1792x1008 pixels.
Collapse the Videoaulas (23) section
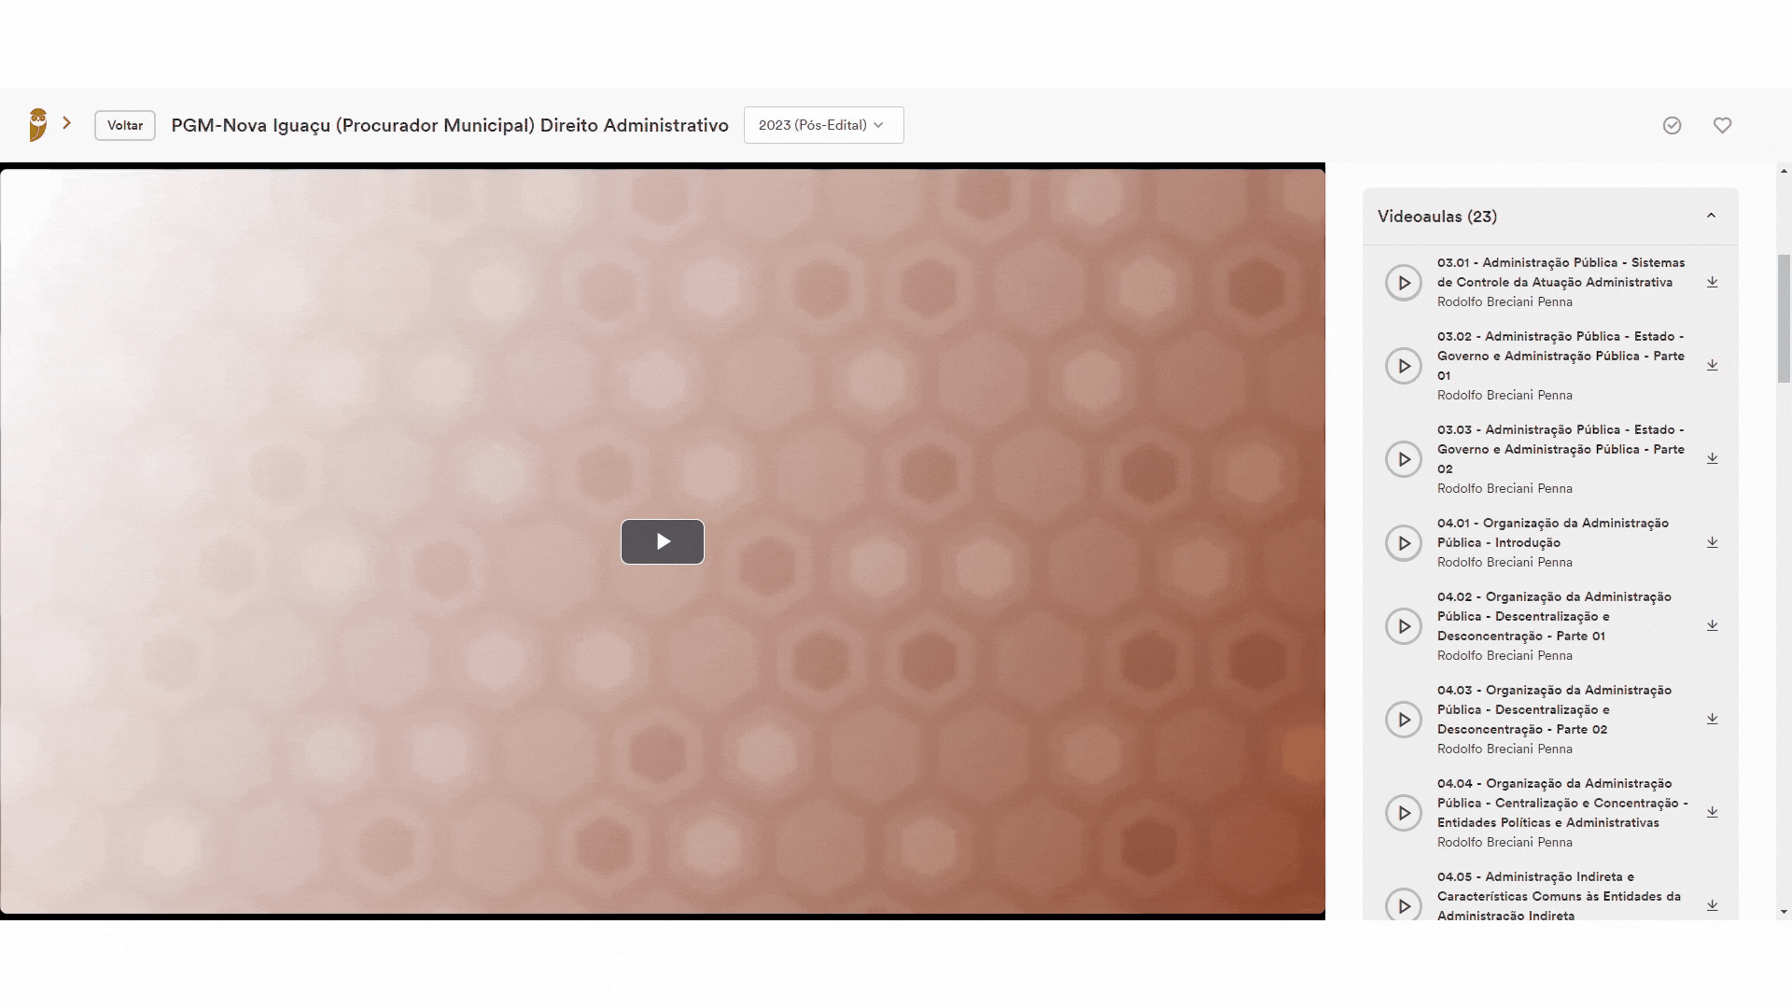(1711, 216)
